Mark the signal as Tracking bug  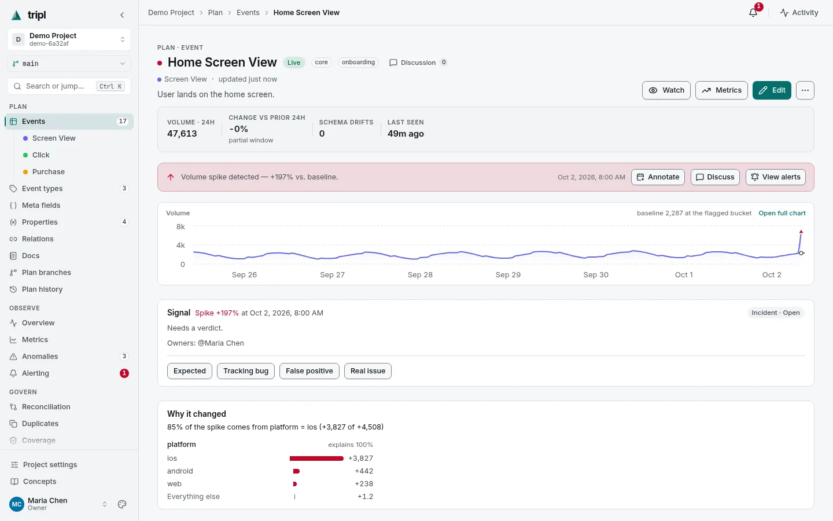pyautogui.click(x=246, y=371)
